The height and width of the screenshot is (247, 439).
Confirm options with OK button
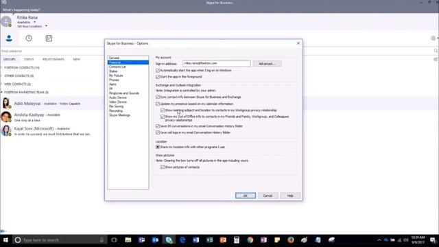246,196
